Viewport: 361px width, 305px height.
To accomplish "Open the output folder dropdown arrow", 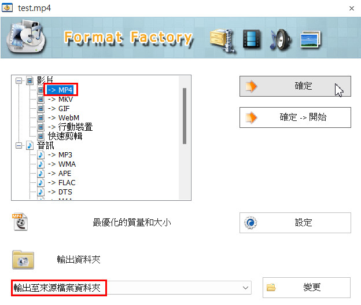I will (245, 288).
